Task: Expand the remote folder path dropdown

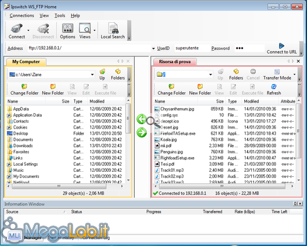Action: coord(210,75)
